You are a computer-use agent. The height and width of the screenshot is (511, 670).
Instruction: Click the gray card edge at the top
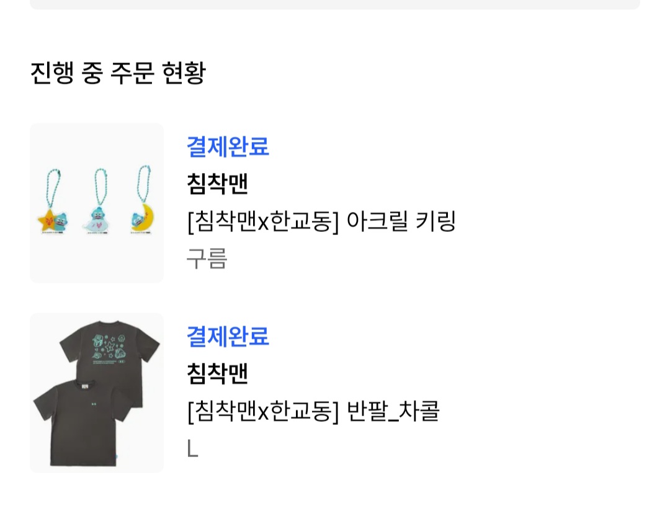[x=335, y=4]
